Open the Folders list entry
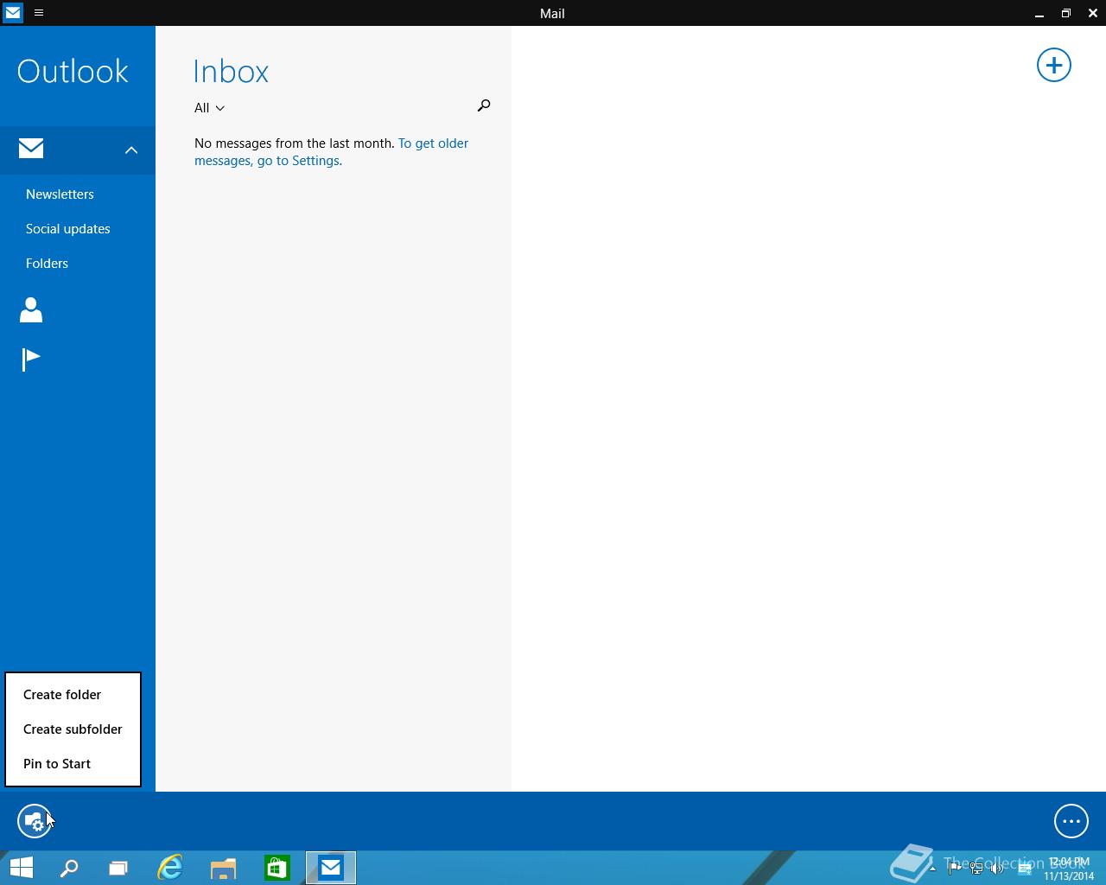The width and height of the screenshot is (1106, 885). (x=47, y=264)
